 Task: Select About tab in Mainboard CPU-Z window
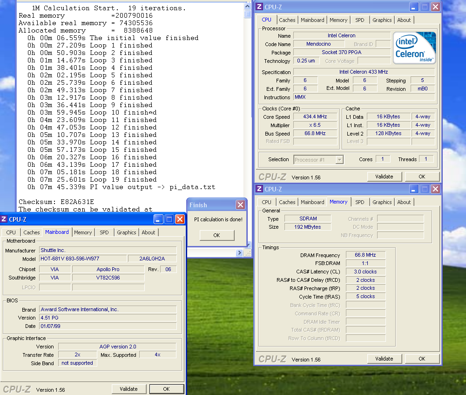[x=149, y=232]
